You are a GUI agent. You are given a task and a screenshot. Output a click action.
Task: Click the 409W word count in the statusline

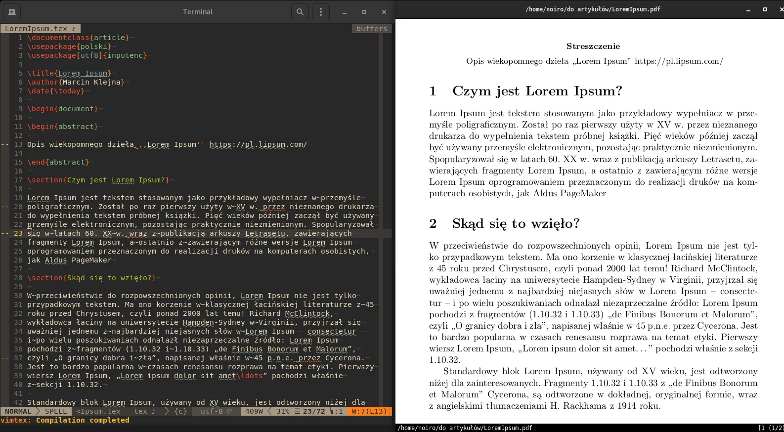click(x=254, y=411)
